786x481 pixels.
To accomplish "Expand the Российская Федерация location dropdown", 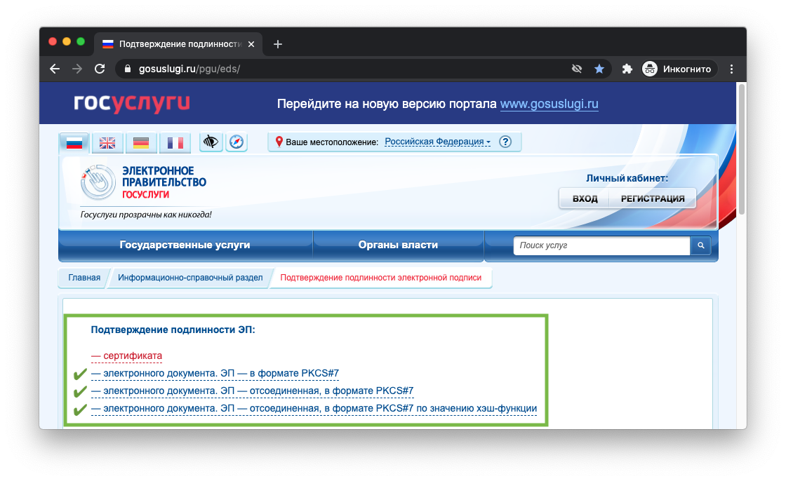I will click(436, 142).
